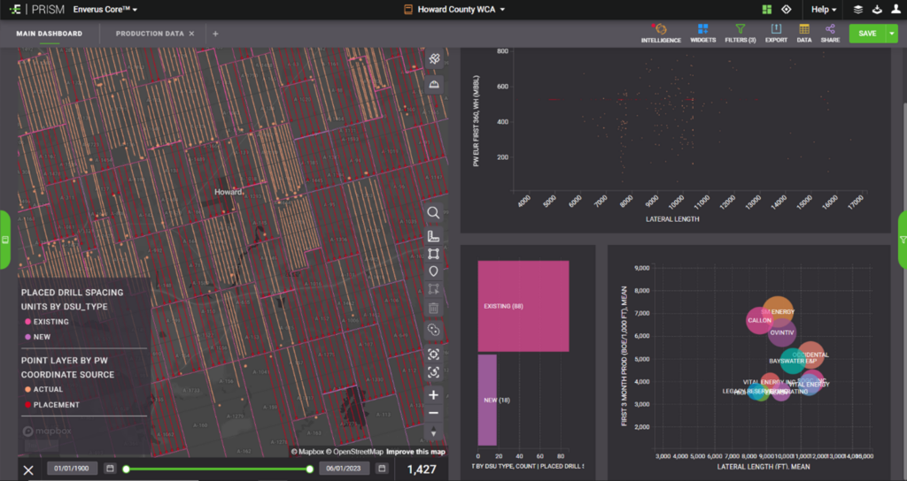
Task: Select the Main Dashboard tab
Action: click(49, 34)
